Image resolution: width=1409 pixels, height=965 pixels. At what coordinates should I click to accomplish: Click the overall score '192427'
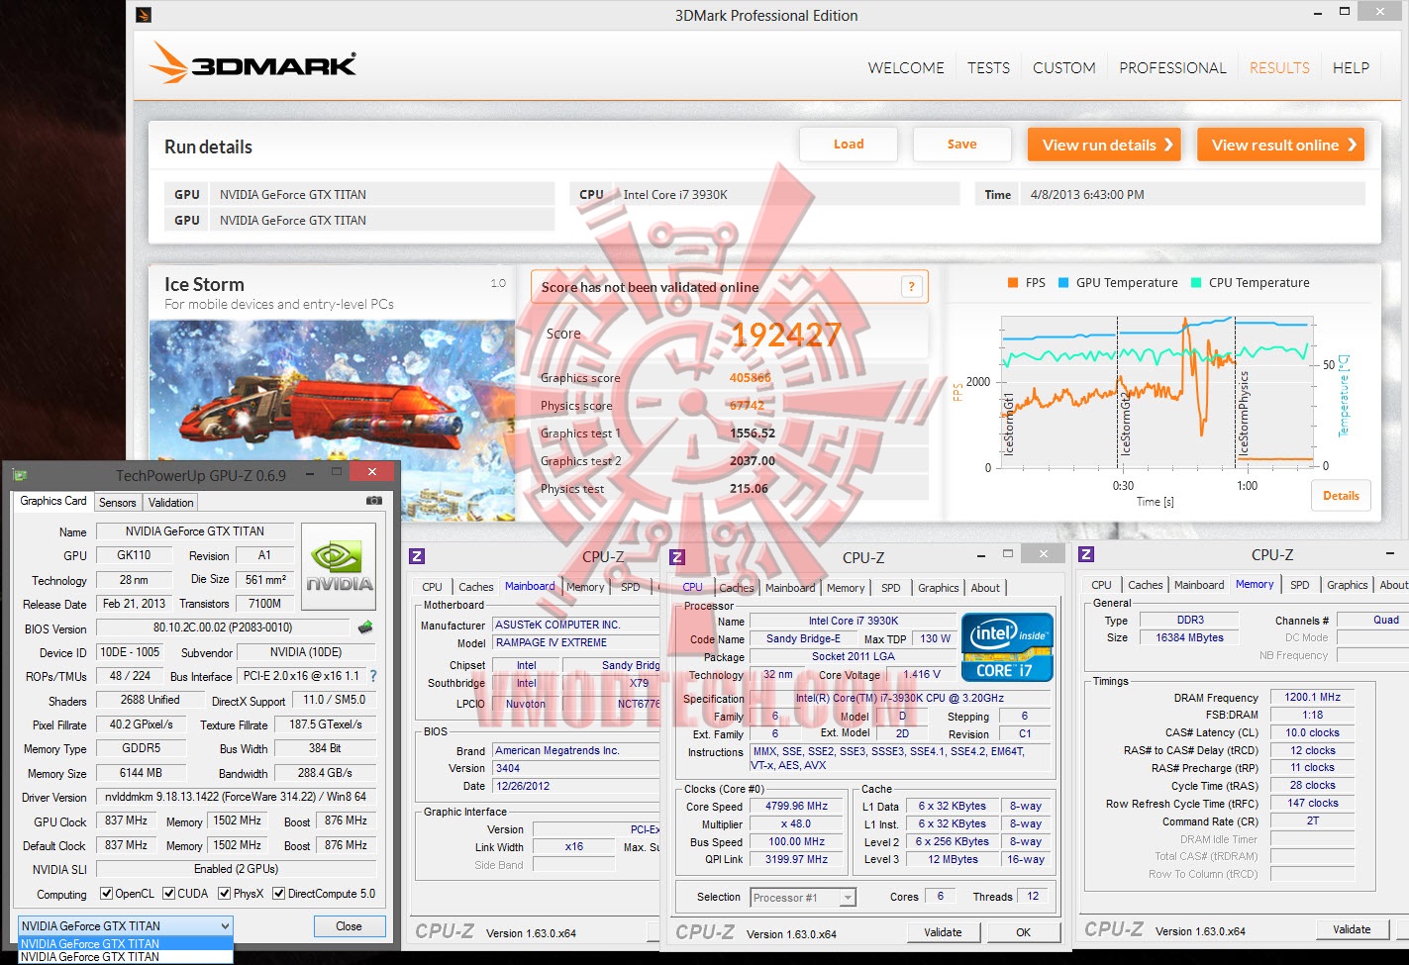pos(786,336)
